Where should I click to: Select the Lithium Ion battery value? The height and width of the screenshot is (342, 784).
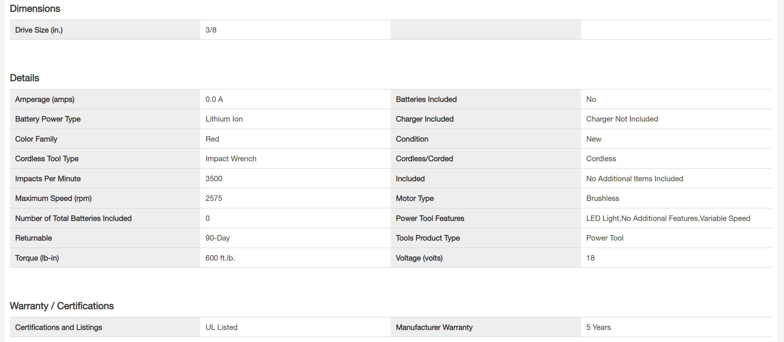point(224,119)
